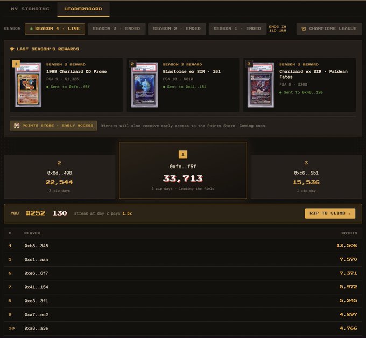Image resolution: width=366 pixels, height=338 pixels.
Task: Open player 0xc1..aaa row
Action: pos(183,260)
